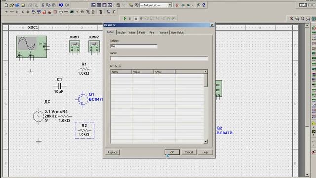
Task: Switch to the User fields tab
Action: 177,32
